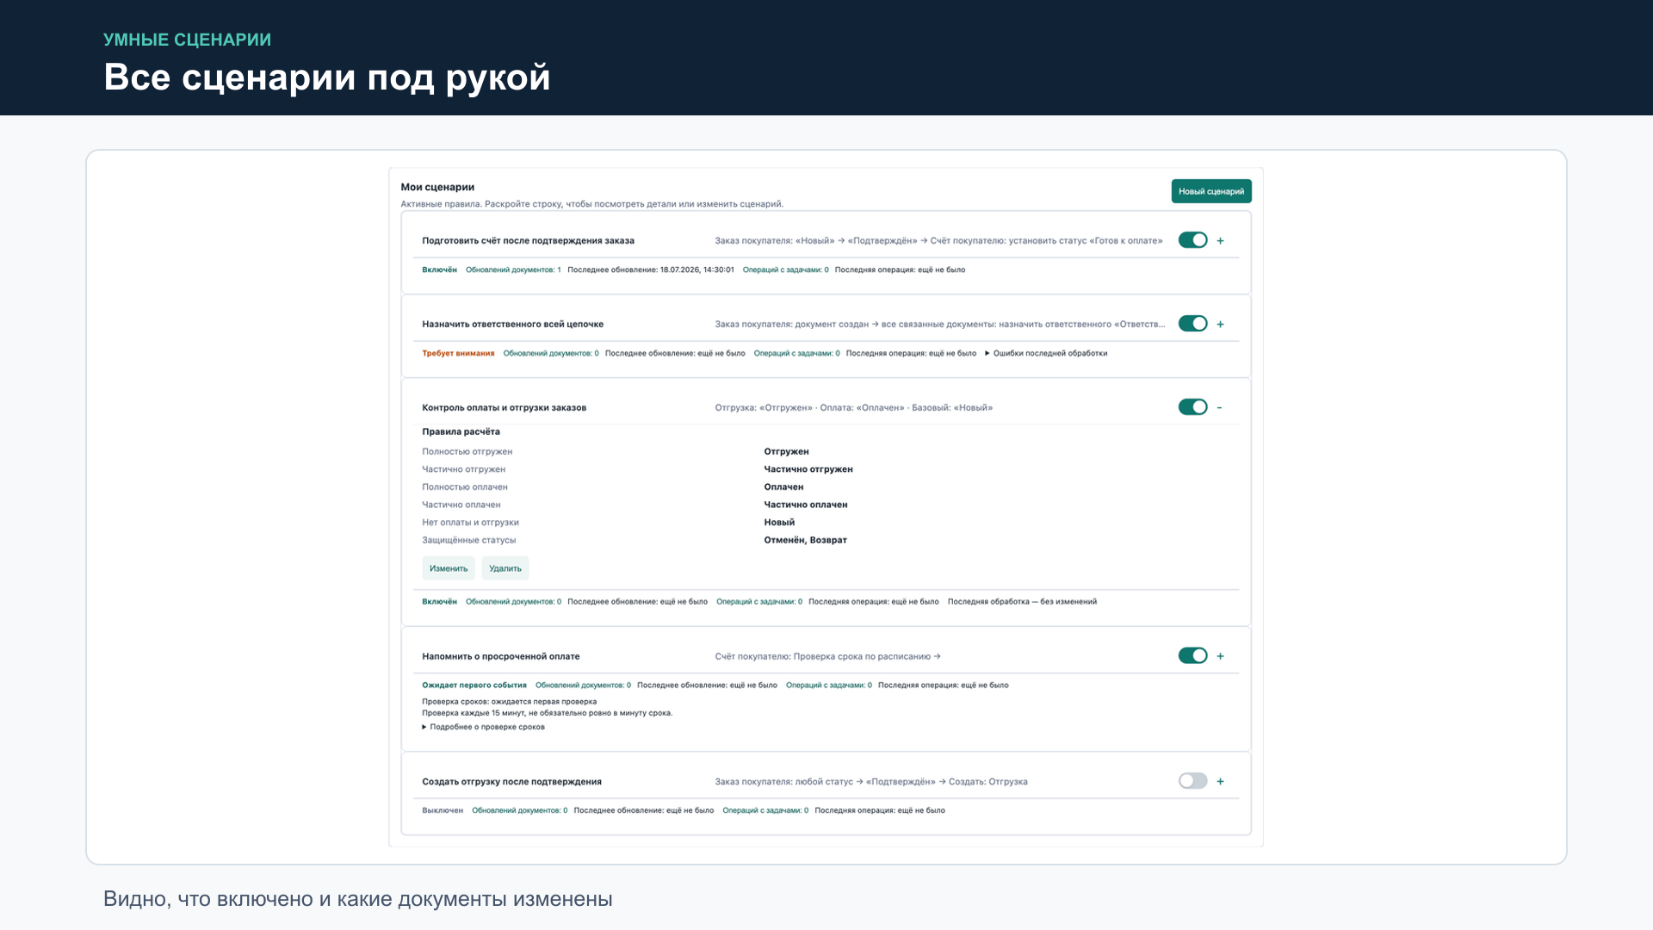Image resolution: width=1653 pixels, height=930 pixels.
Task: Click the «Правила расчёта» heading
Action: pos(461,431)
